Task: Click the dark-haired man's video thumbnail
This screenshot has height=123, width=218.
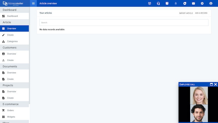Action: (199, 113)
